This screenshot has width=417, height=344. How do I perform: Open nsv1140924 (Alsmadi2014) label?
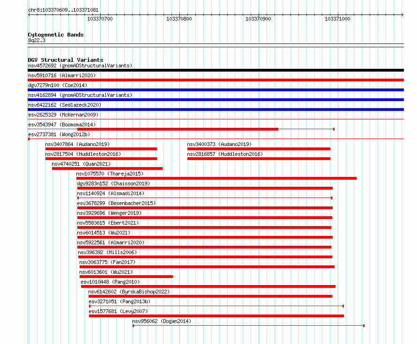click(111, 193)
